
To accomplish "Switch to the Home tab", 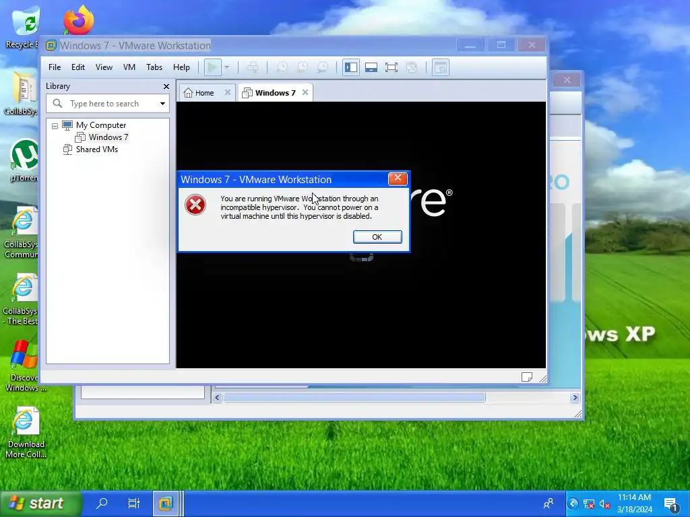I will pos(205,93).
